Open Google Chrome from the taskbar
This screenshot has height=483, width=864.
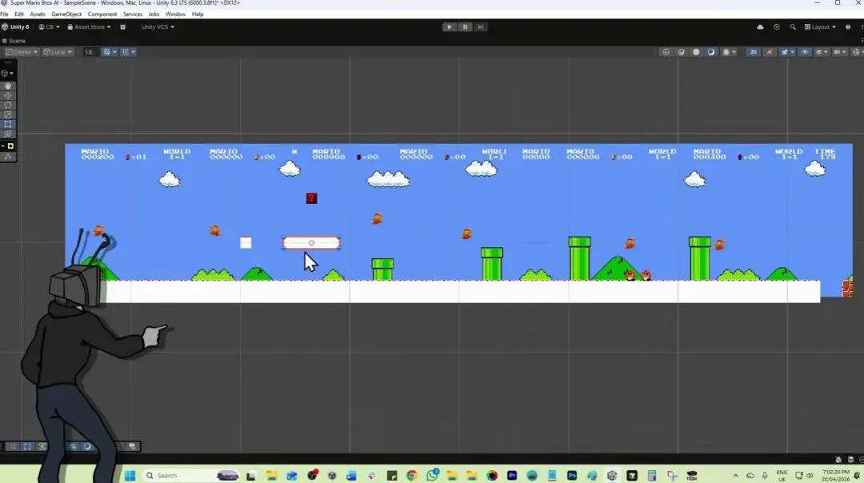412,475
